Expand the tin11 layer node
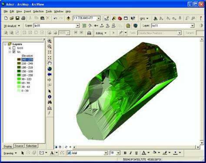 tap(10, 48)
